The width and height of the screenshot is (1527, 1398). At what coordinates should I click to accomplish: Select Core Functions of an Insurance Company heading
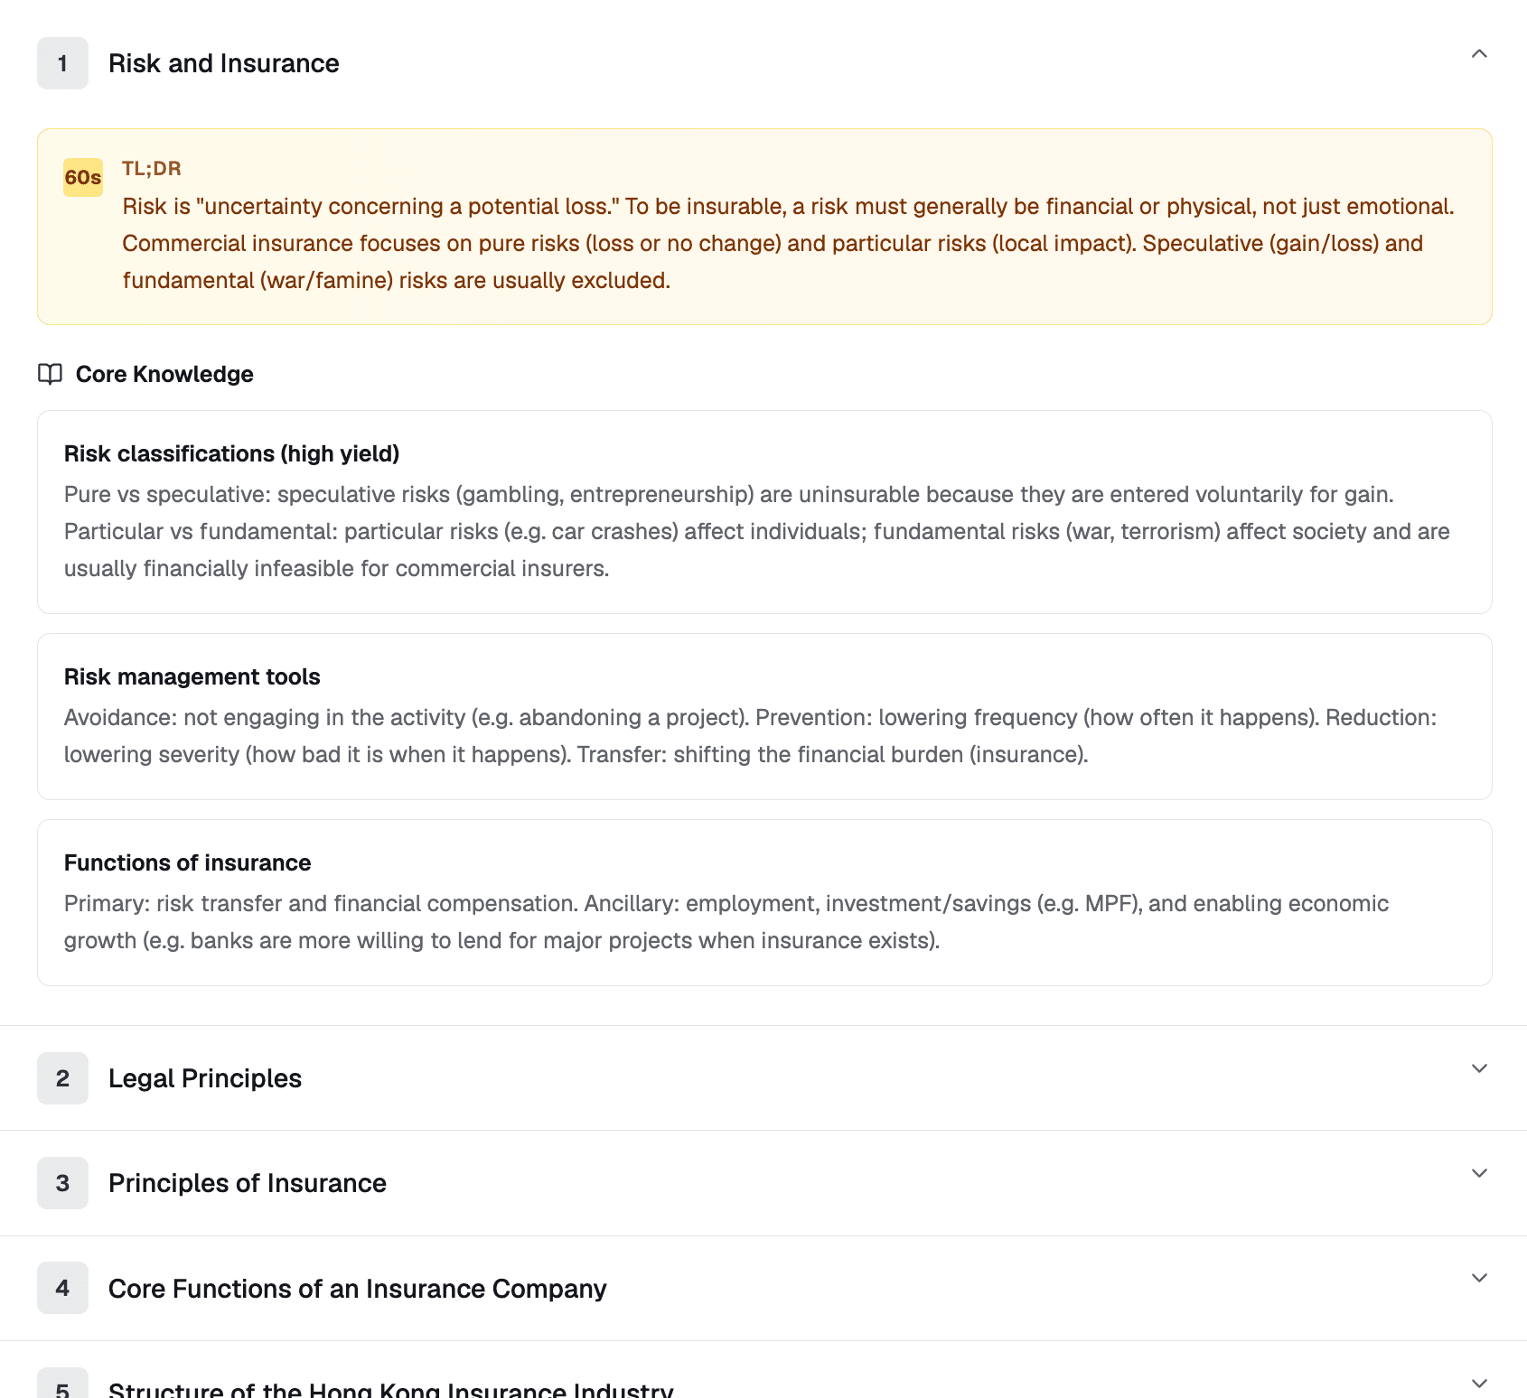tap(358, 1289)
